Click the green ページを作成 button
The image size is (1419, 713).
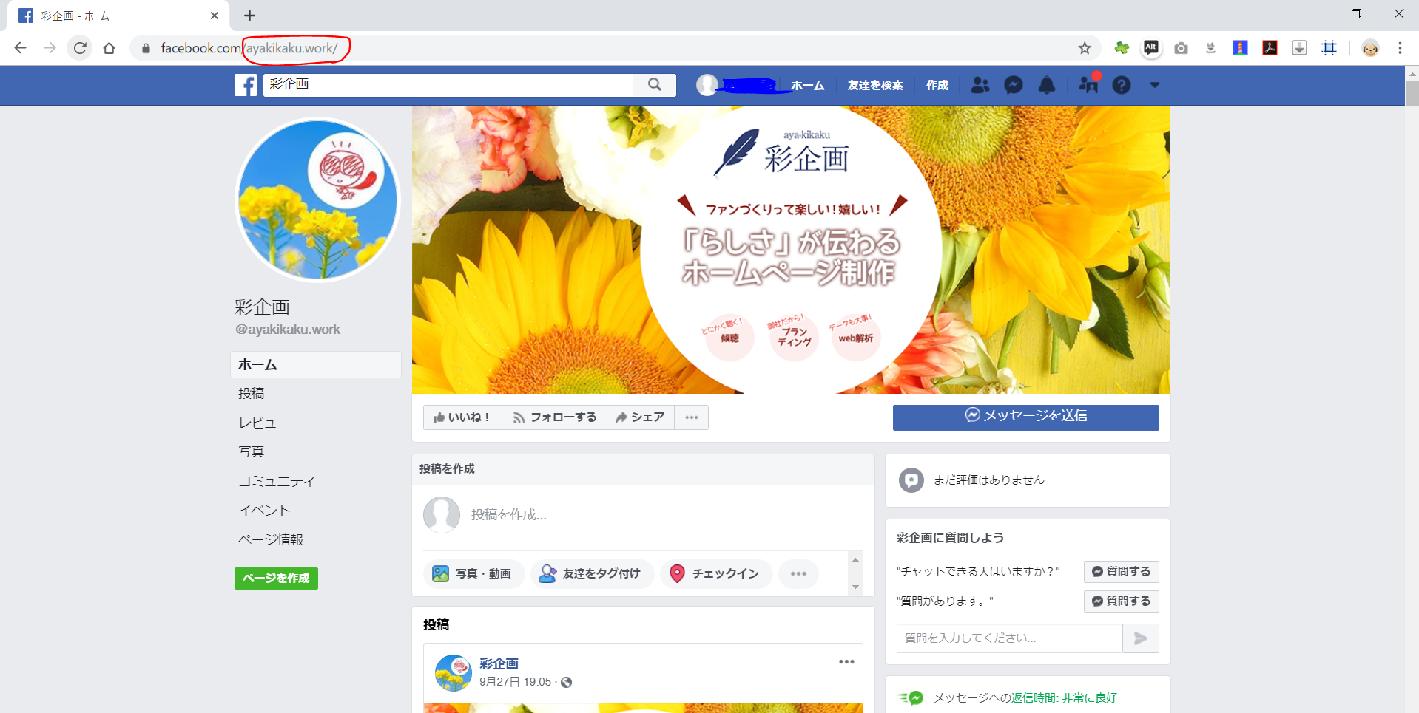click(x=276, y=578)
